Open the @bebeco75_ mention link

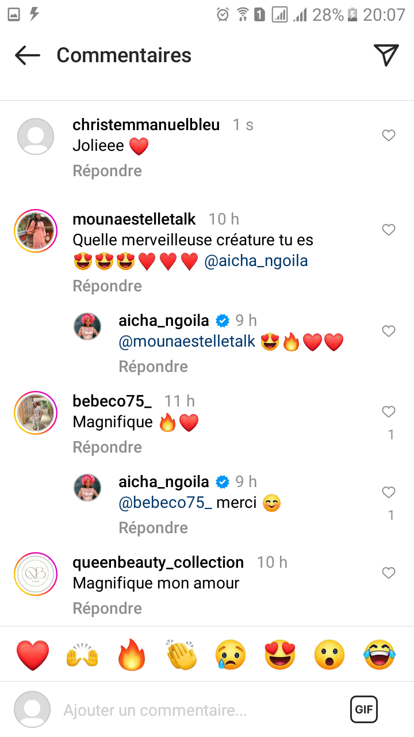pos(165,503)
